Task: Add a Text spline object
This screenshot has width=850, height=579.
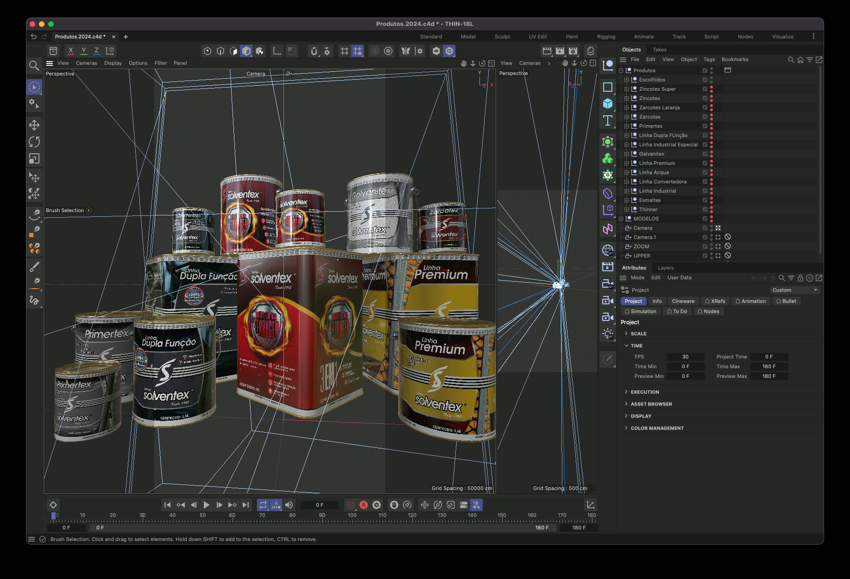Action: [608, 120]
